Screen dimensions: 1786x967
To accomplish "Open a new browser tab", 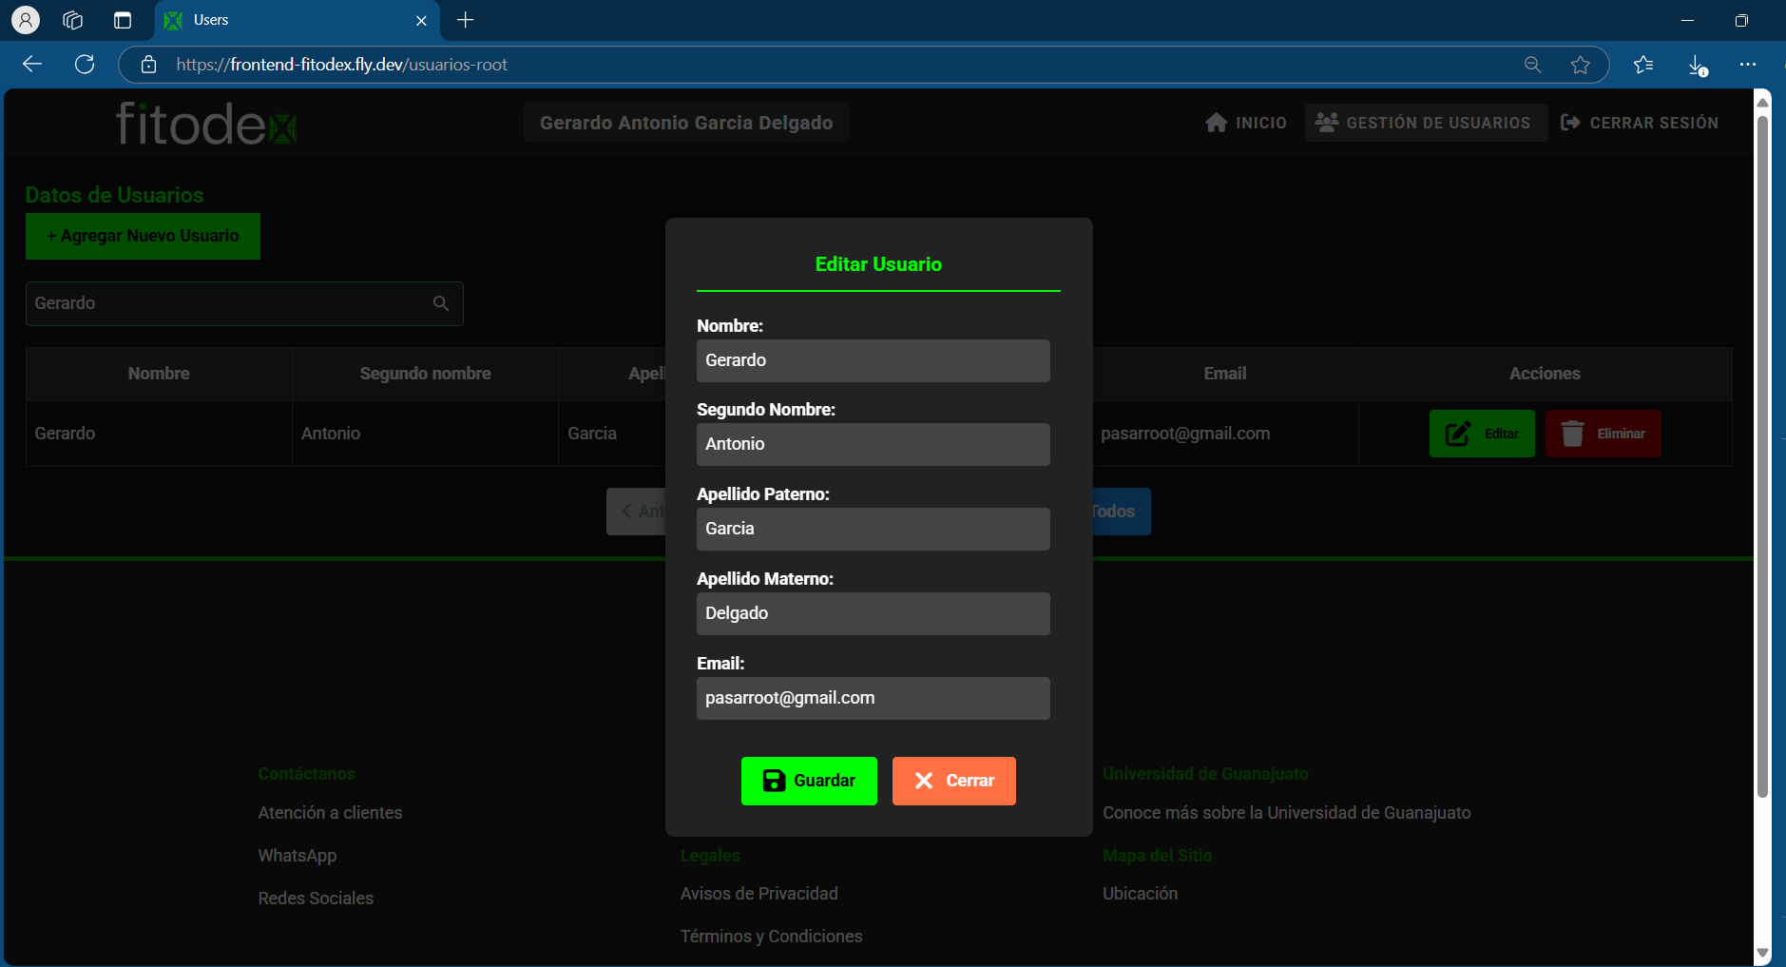I will click(x=465, y=20).
